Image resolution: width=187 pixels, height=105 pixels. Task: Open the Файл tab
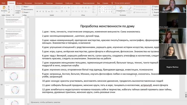pyautogui.click(x=3, y=3)
